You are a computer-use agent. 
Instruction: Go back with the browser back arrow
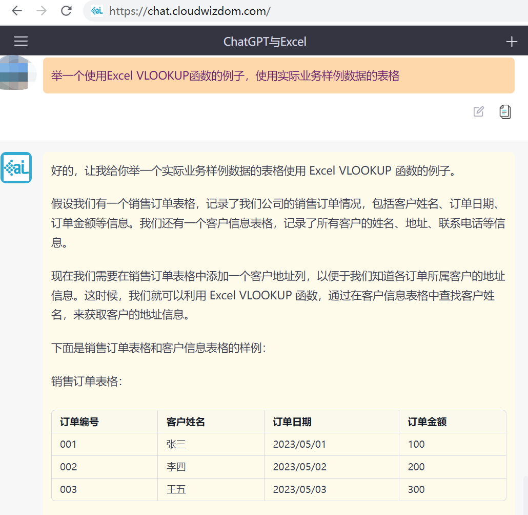pyautogui.click(x=17, y=11)
